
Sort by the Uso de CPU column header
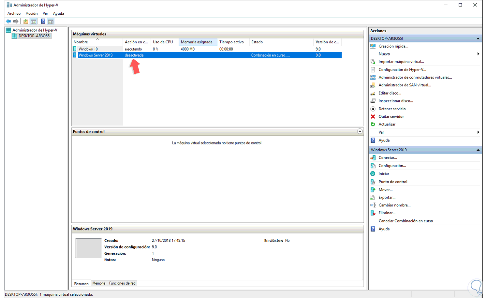pos(165,42)
